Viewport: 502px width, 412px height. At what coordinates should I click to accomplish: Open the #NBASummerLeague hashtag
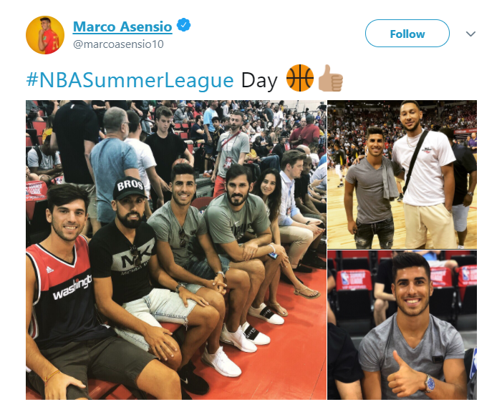[130, 80]
